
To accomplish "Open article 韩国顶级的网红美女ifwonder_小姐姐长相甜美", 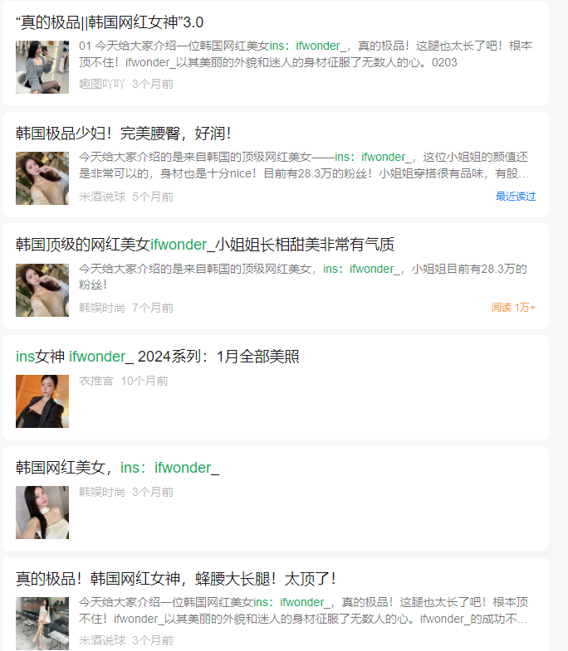I will pos(205,245).
